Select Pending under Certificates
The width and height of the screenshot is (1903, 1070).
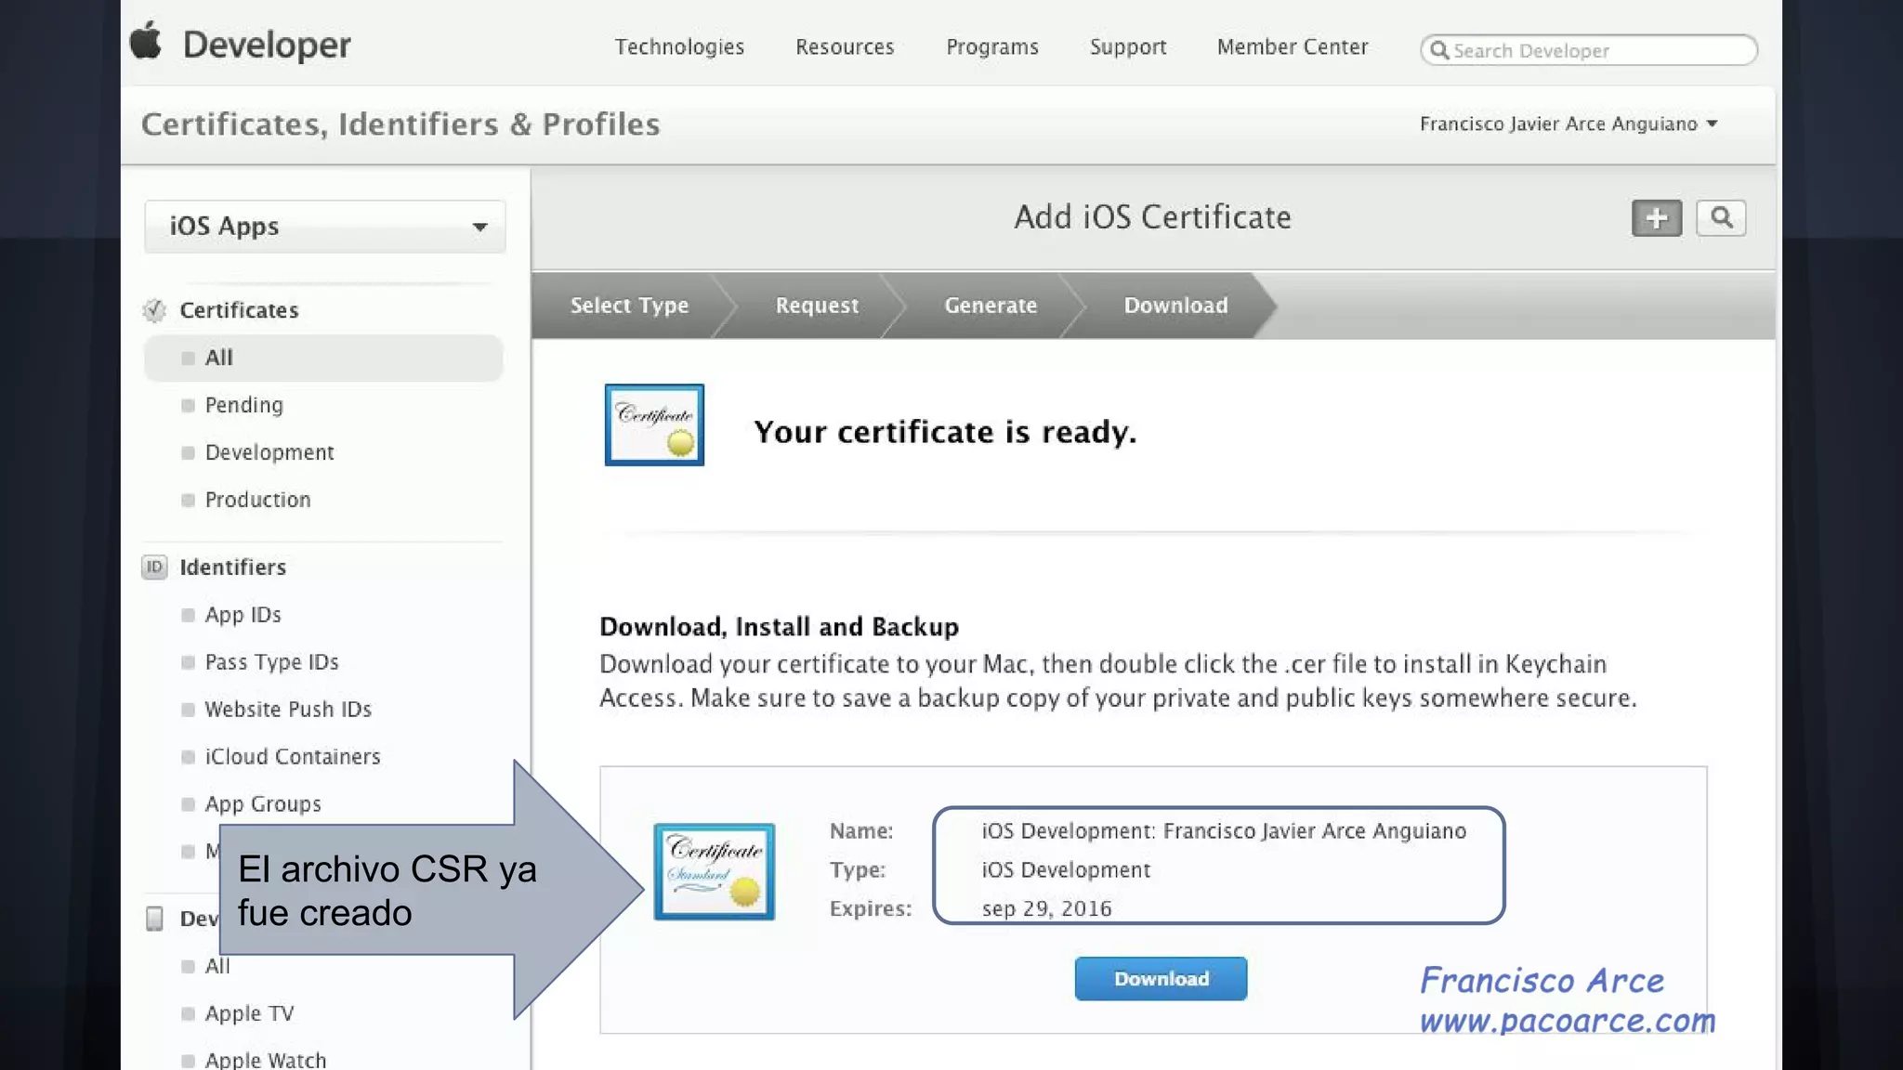243,405
